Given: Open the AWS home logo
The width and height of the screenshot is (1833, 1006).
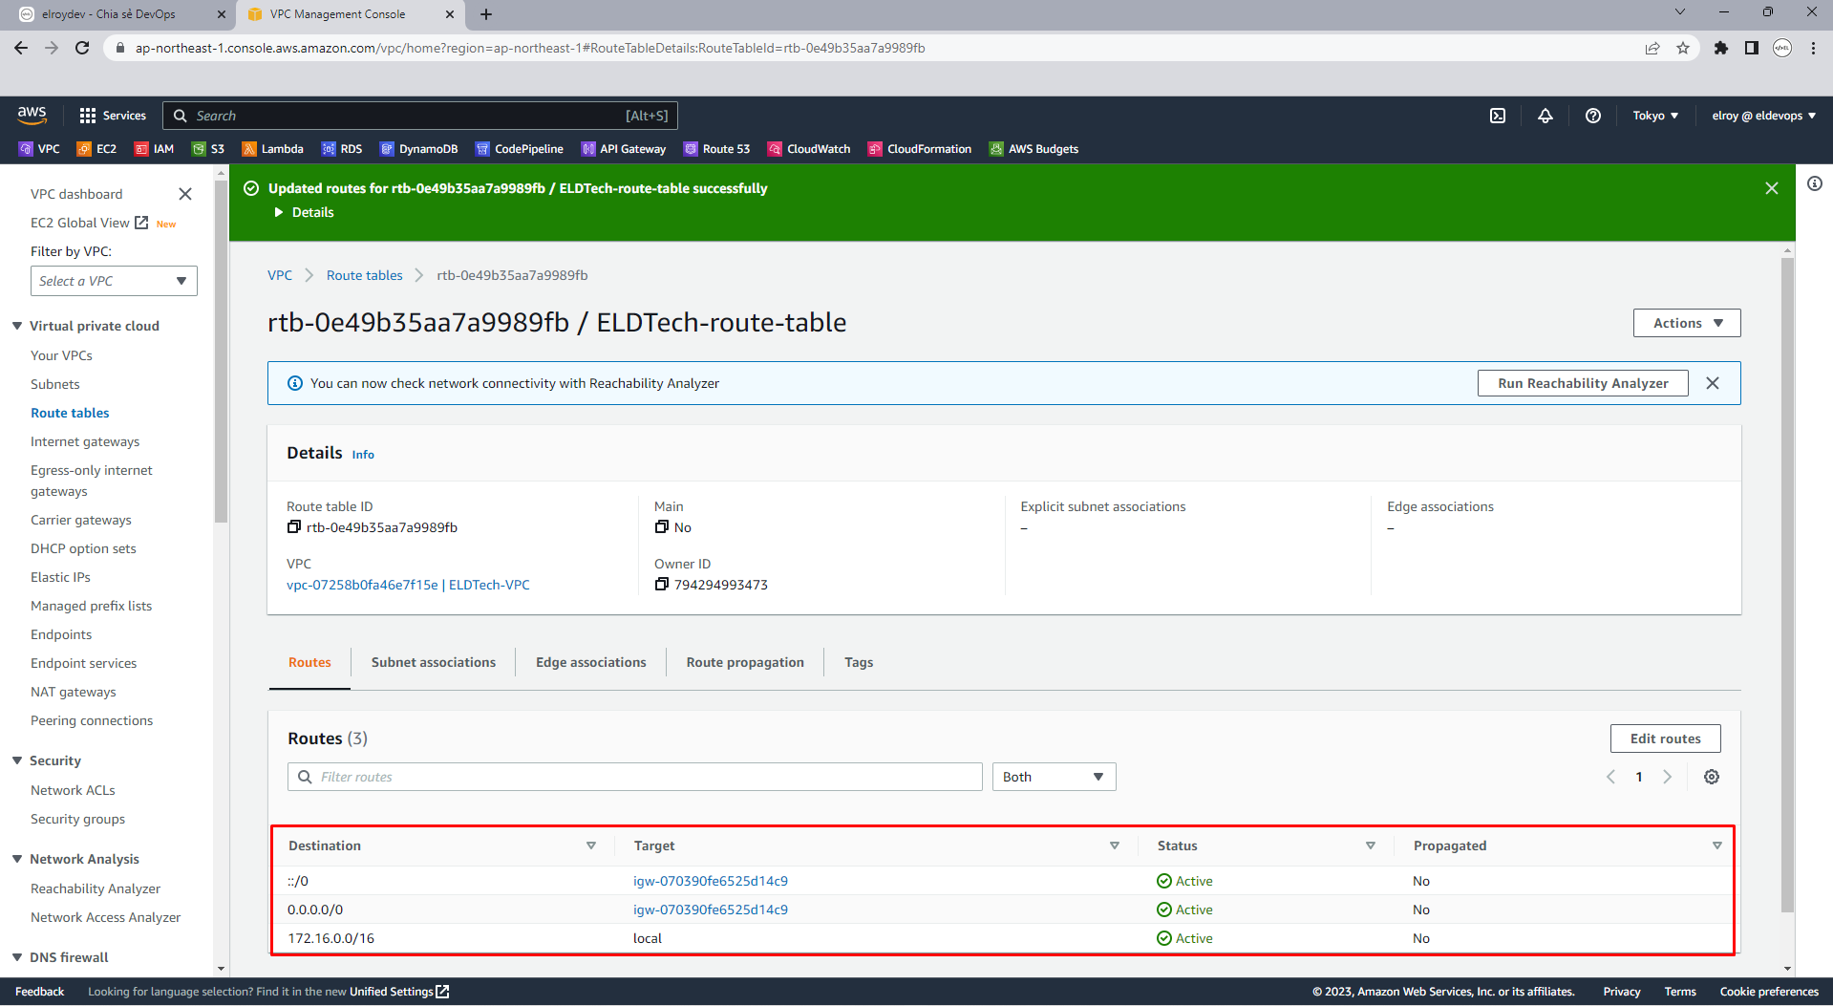Looking at the screenshot, I should 32,115.
